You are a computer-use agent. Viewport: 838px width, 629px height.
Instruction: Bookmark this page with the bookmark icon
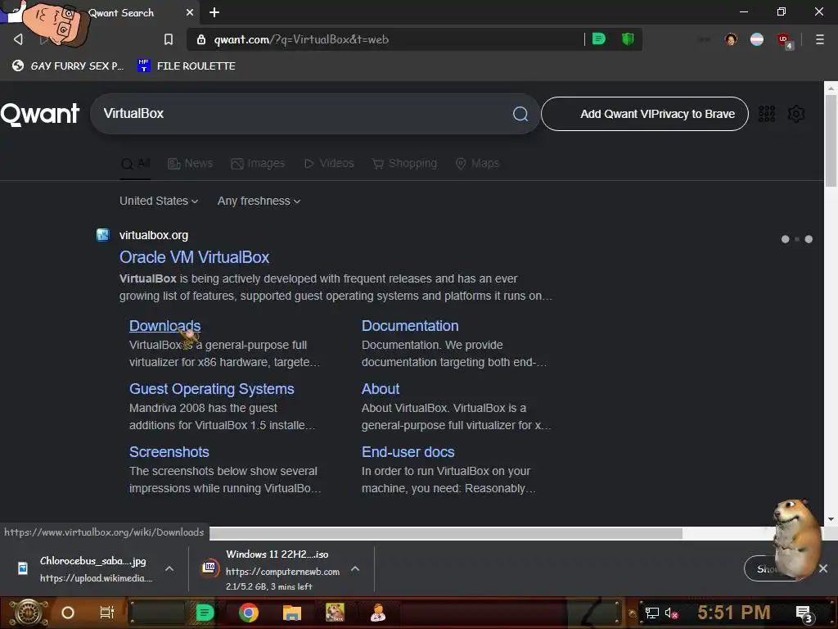pyautogui.click(x=169, y=39)
